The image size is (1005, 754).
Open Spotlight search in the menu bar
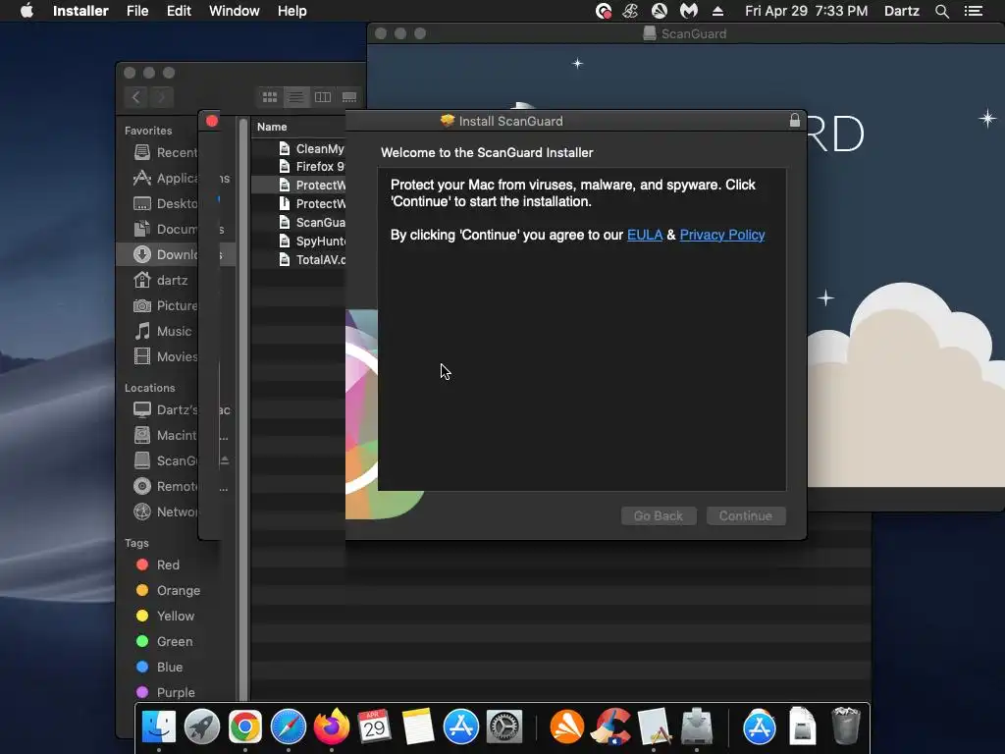pos(941,11)
